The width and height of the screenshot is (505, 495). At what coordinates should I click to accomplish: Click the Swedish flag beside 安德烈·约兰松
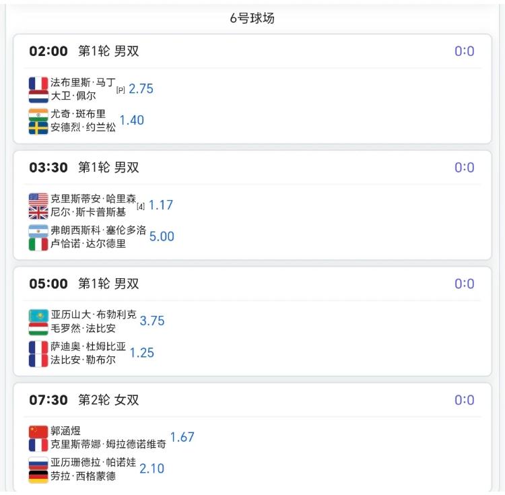(x=38, y=127)
